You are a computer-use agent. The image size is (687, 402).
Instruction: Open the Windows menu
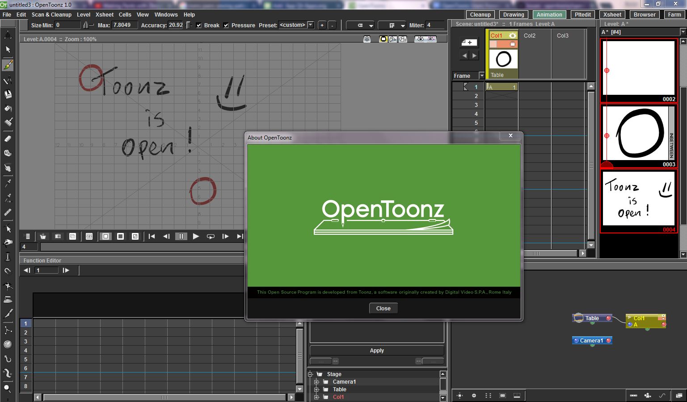coord(166,14)
